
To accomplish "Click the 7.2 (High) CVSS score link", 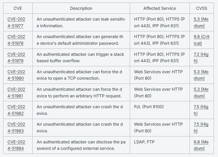I will [x=201, y=57].
